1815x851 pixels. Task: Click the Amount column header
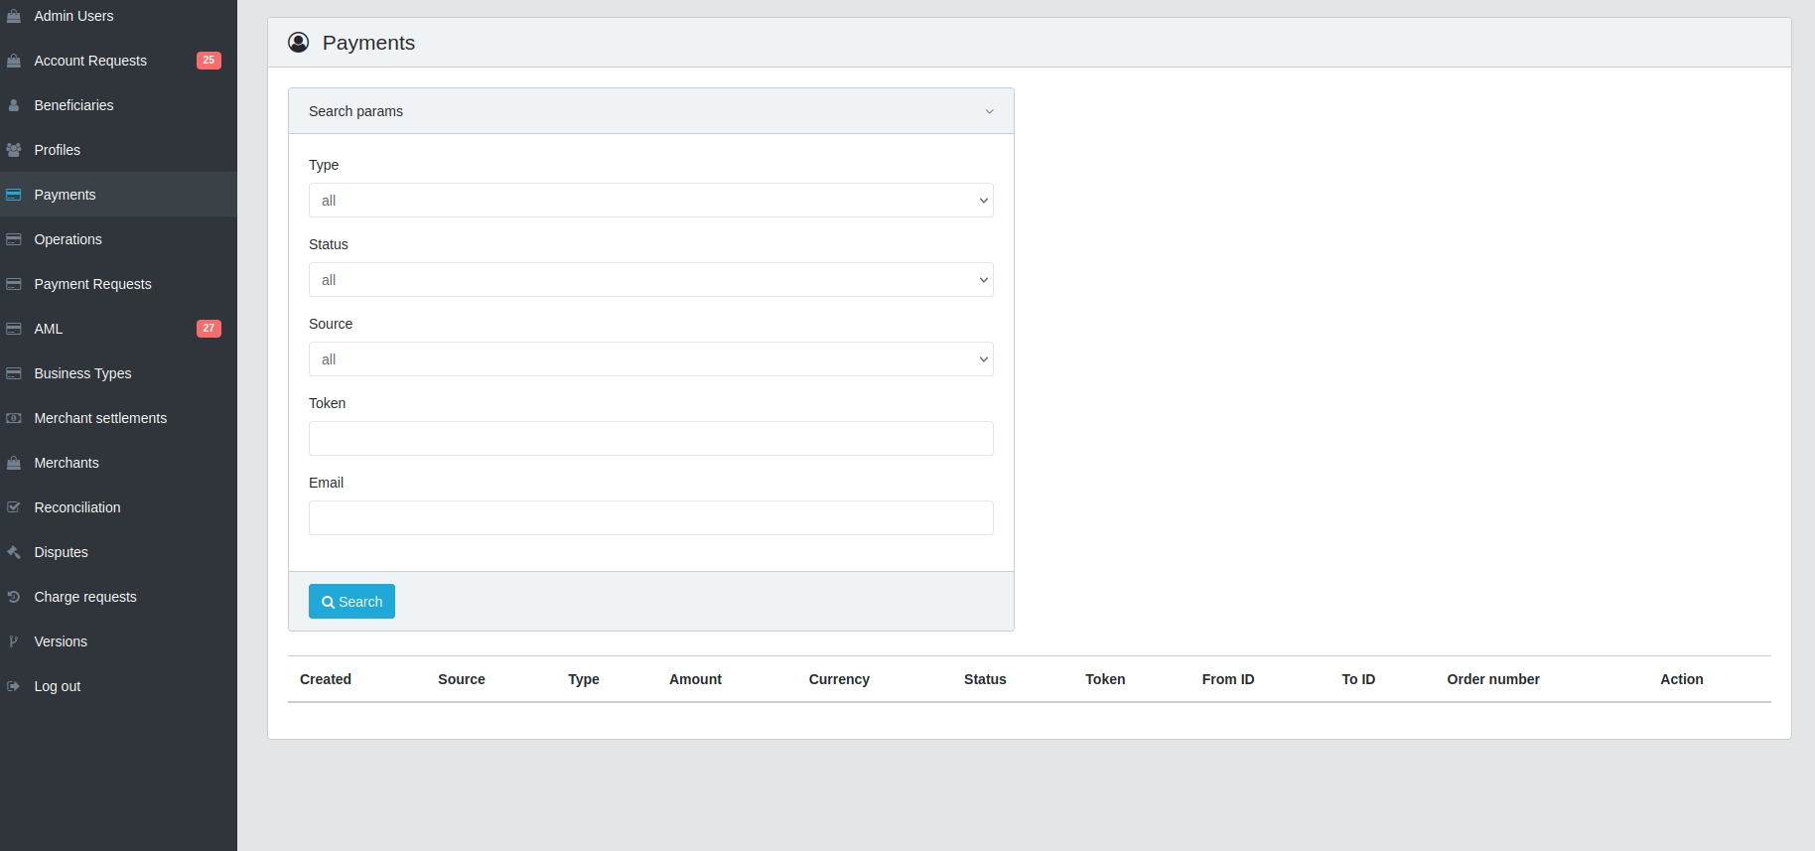pos(695,679)
